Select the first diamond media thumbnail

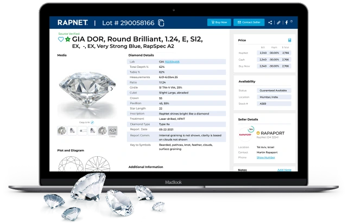point(62,131)
